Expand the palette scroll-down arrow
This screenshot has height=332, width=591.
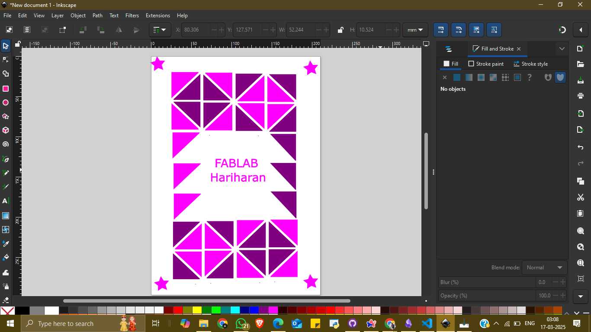(x=577, y=313)
